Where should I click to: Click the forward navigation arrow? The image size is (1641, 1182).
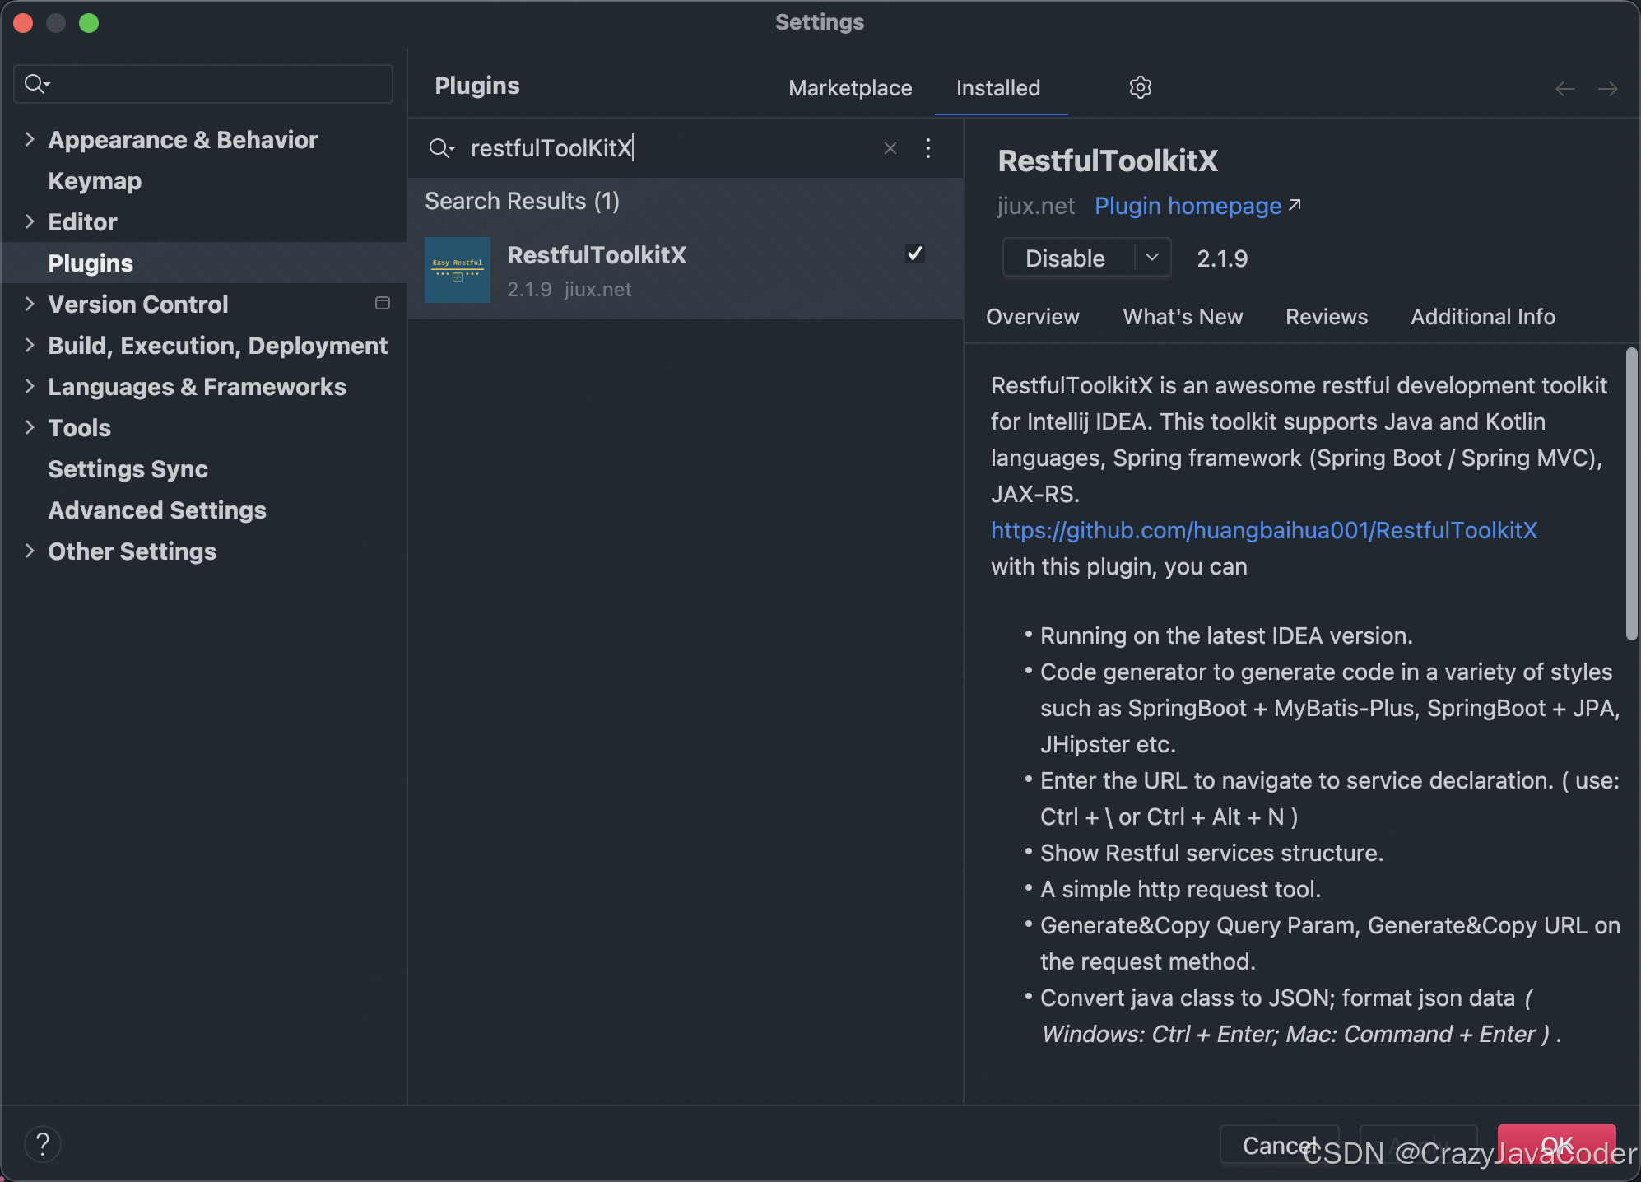point(1607,88)
